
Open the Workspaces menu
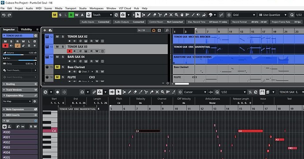coord(96,8)
